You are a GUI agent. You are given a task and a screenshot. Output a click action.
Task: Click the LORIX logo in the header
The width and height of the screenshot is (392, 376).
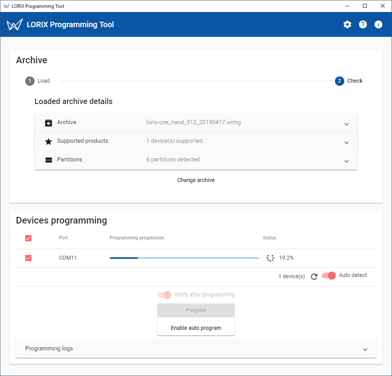coord(15,25)
